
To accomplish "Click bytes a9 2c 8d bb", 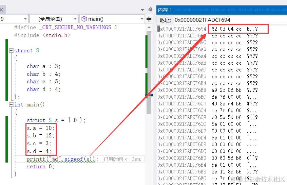I will 226,90.
